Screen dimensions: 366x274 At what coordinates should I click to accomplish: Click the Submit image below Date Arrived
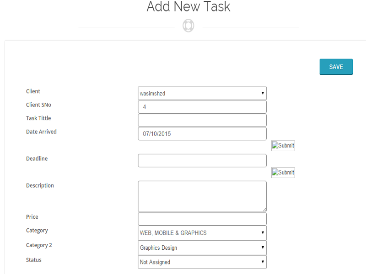click(x=283, y=146)
